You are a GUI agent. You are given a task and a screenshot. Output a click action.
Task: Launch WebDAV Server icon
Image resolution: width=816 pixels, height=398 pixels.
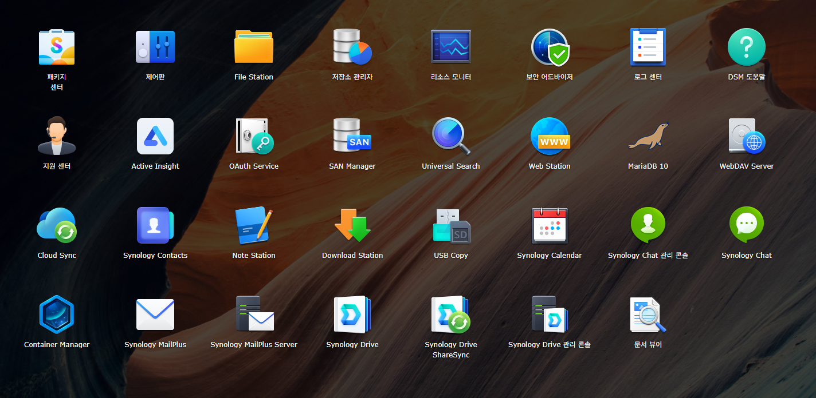pos(747,136)
